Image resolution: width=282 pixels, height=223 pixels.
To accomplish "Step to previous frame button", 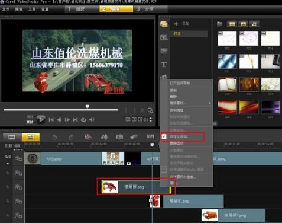I will [x=59, y=120].
